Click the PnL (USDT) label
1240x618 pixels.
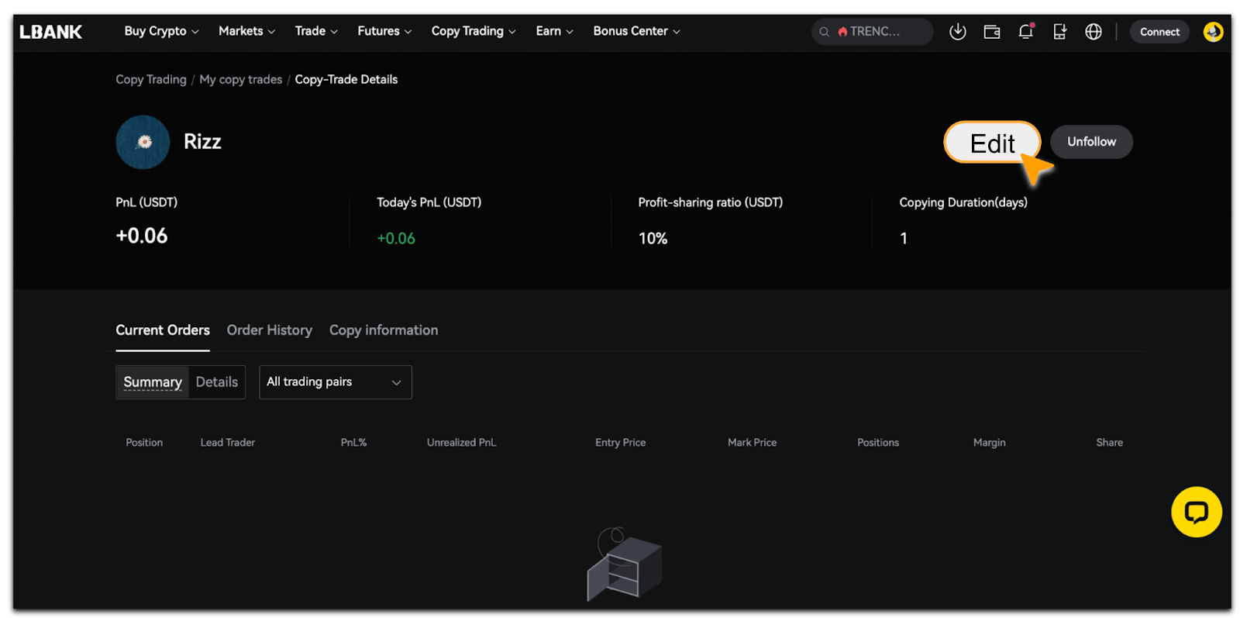[146, 202]
